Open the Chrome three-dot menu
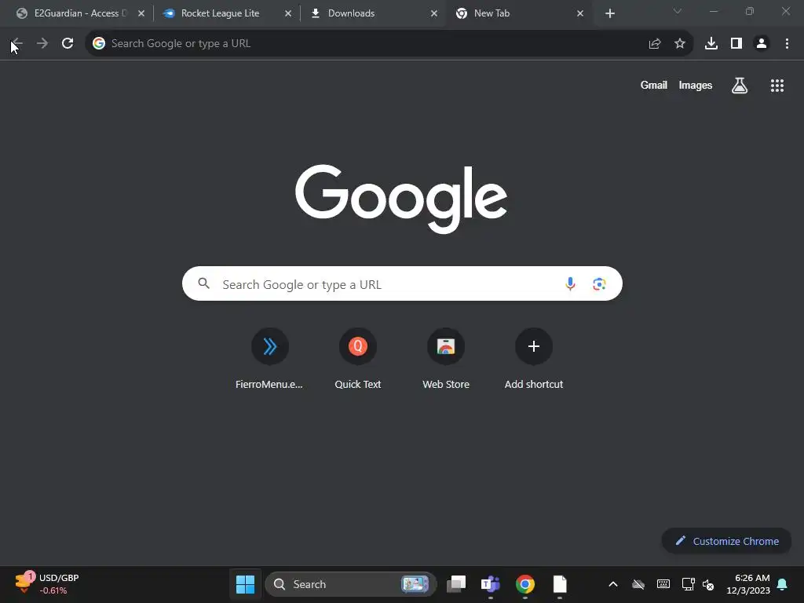This screenshot has width=804, height=603. click(x=787, y=44)
